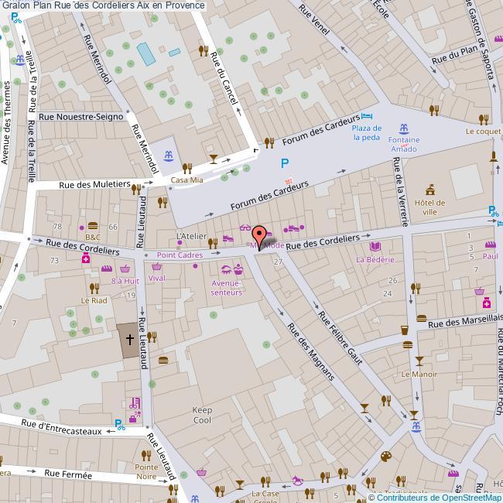Select the Paul bakery icon

pyautogui.click(x=489, y=245)
